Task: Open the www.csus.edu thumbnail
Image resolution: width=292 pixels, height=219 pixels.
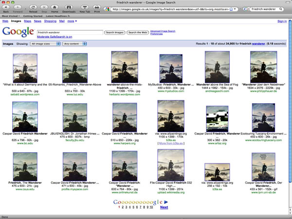Action: pyautogui.click(x=25, y=166)
